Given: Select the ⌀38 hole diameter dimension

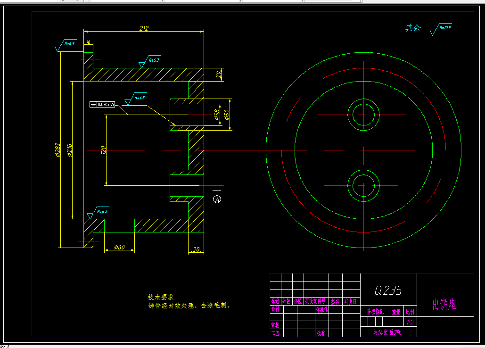Looking at the screenshot, I should click(x=217, y=115).
